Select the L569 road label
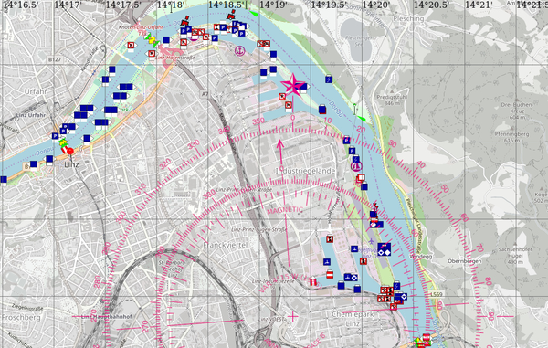The image size is (548, 348). pyautogui.click(x=437, y=294)
